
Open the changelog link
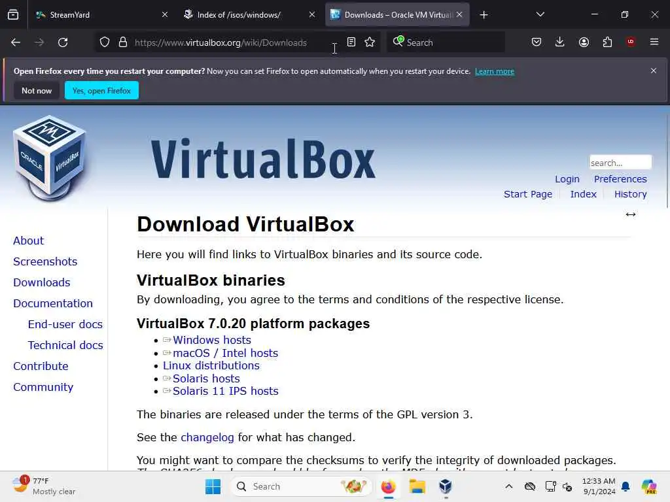pos(207,437)
